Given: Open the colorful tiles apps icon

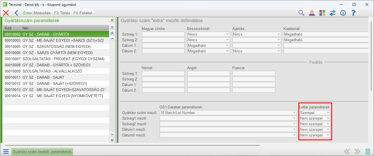Looking at the screenshot, I should (322, 13).
